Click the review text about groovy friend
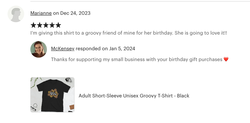The height and width of the screenshot is (123, 250). point(129,33)
